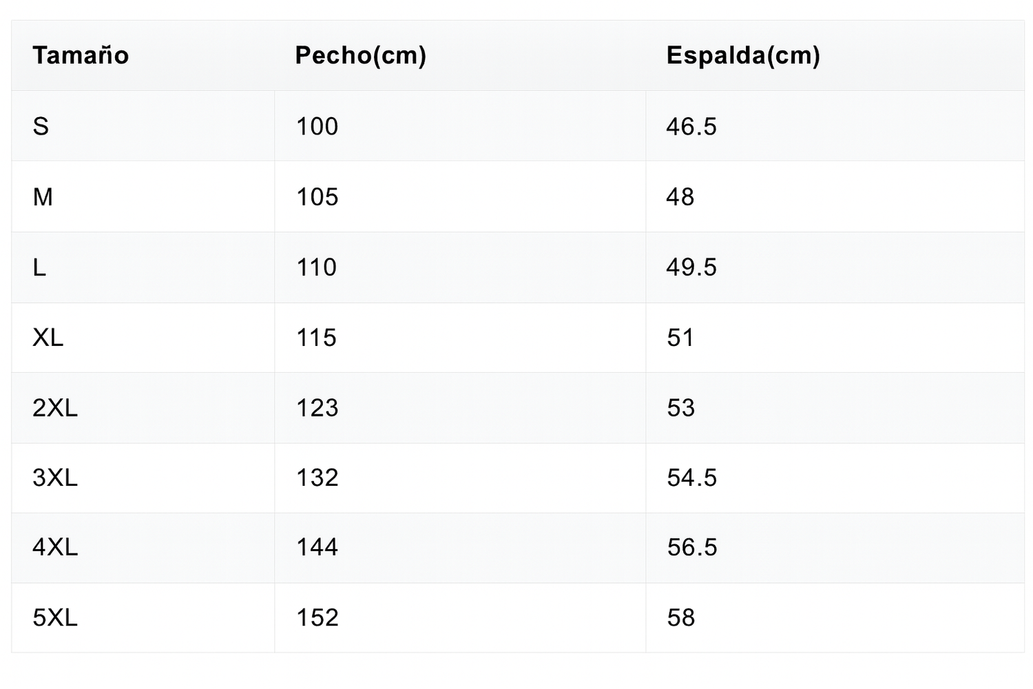Click the chest value 152
The height and width of the screenshot is (689, 1033).
(317, 617)
